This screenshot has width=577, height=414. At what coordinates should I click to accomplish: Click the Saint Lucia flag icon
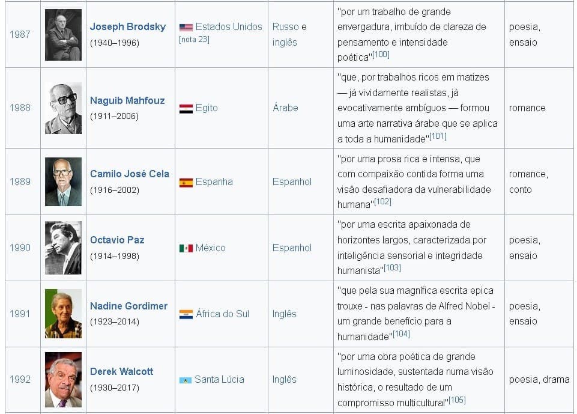point(186,380)
